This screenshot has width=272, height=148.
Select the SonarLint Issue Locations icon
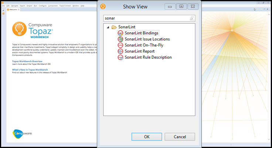[x=120, y=39]
